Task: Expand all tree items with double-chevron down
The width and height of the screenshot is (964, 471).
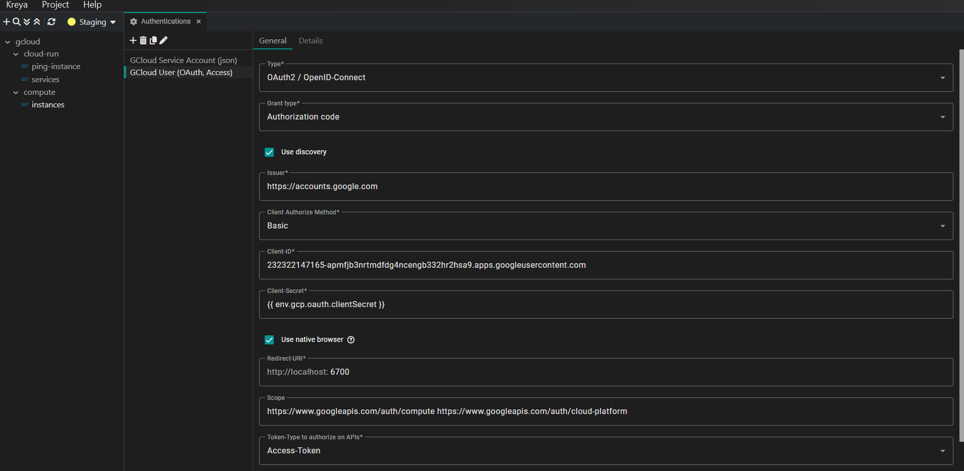Action: click(27, 22)
